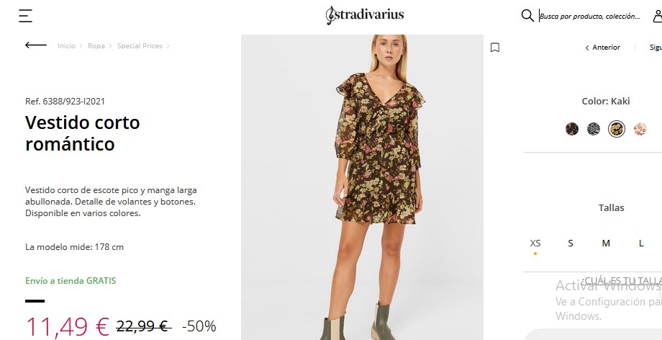Save product with the bookmark icon
The image size is (662, 340).
click(495, 48)
